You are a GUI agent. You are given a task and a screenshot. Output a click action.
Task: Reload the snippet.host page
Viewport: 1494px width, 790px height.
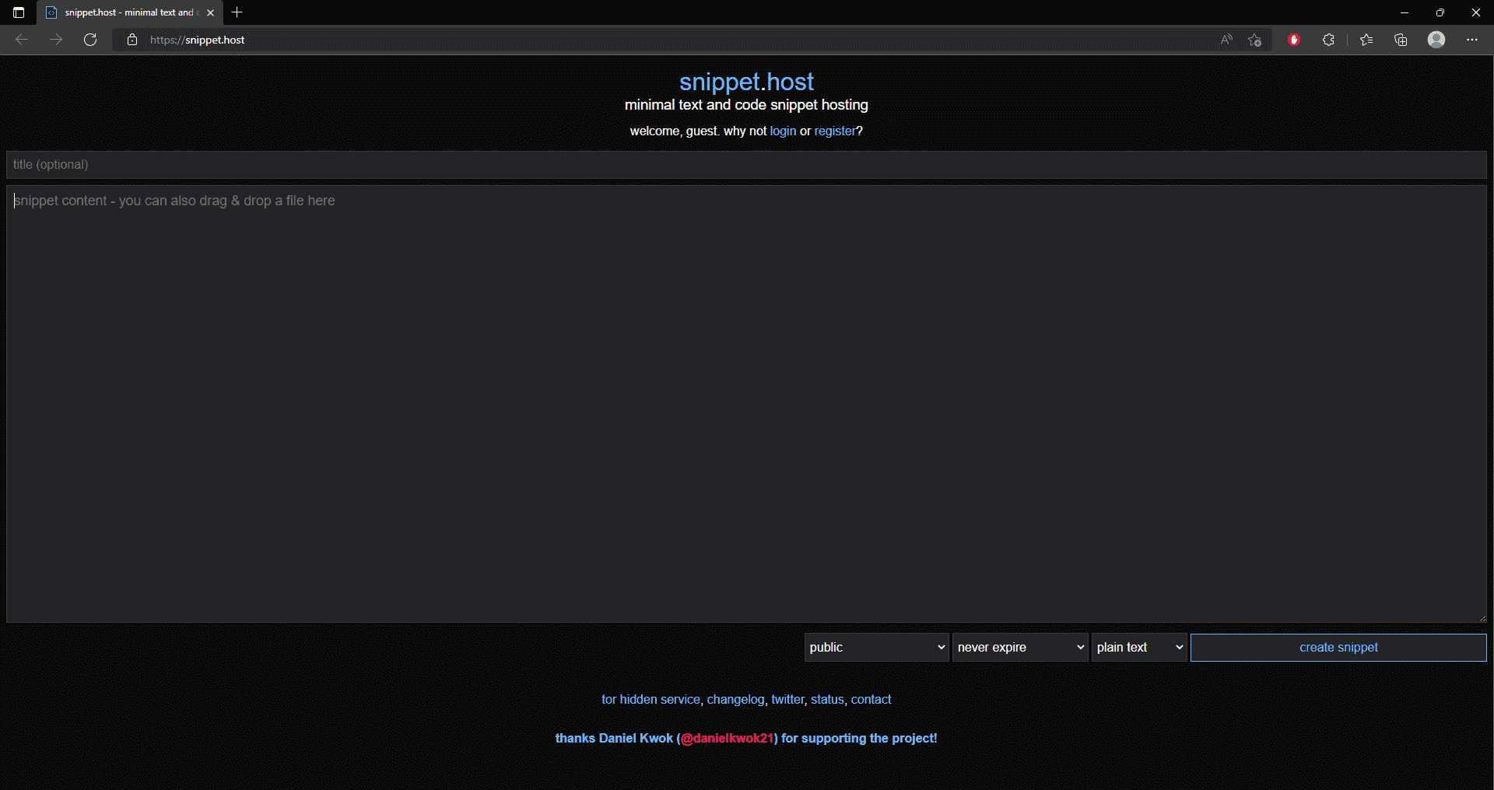tap(90, 40)
